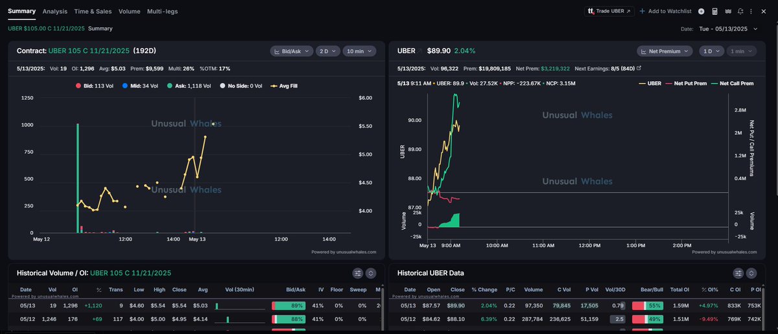Sort by Vol (30min) column header
Viewport: 778px width, 334px height.
point(240,290)
